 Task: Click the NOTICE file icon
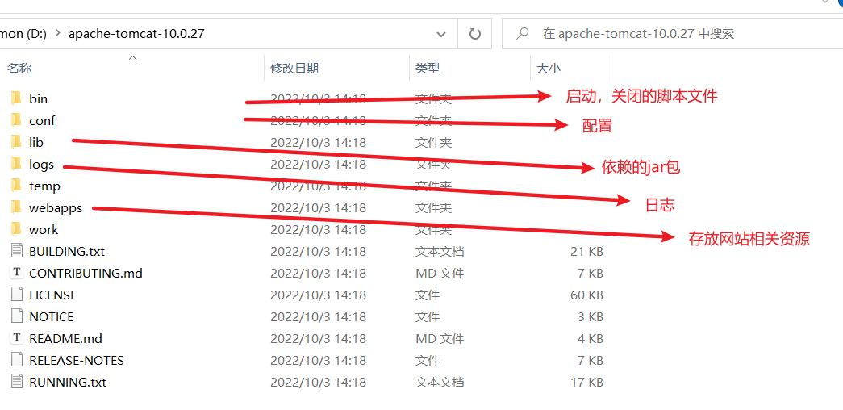pos(17,316)
